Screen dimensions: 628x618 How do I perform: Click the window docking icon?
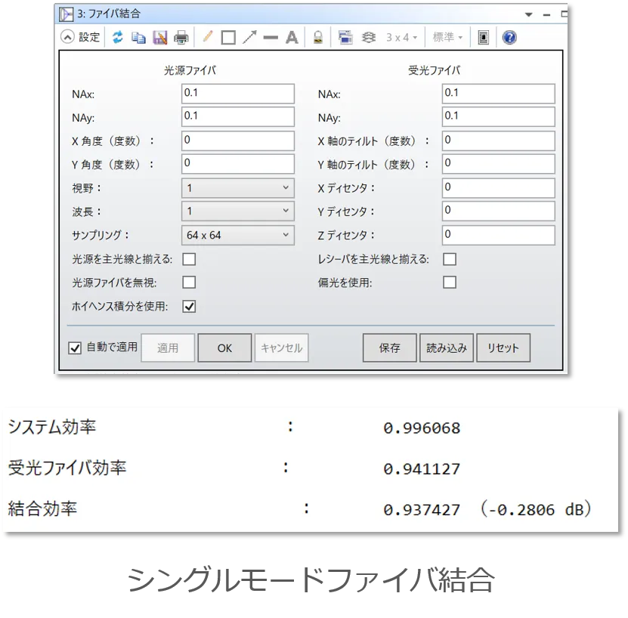click(x=484, y=37)
